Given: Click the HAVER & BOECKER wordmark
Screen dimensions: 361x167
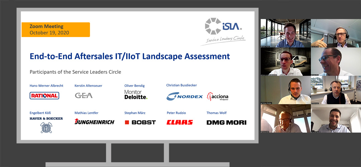Looking at the screenshot, I should [46, 119].
